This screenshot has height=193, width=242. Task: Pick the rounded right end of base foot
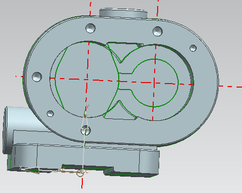click(x=149, y=162)
